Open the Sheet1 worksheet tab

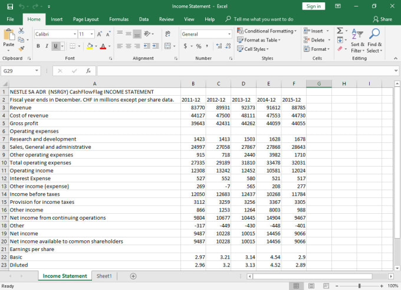tap(104, 276)
